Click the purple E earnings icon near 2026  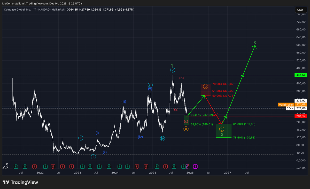point(195,167)
